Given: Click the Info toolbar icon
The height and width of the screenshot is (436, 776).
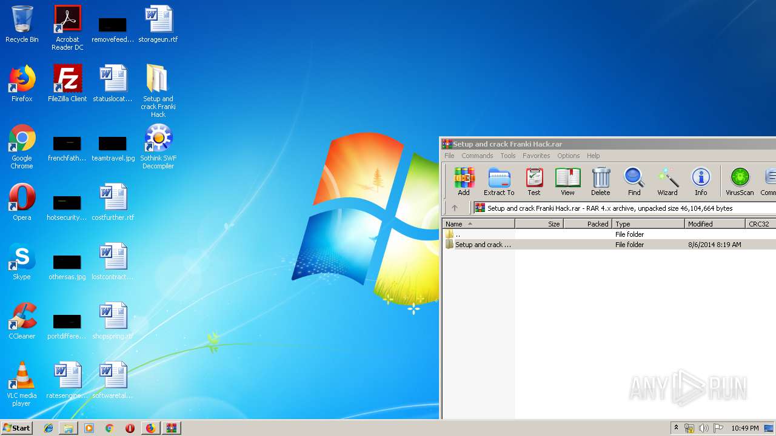Looking at the screenshot, I should coord(701,182).
